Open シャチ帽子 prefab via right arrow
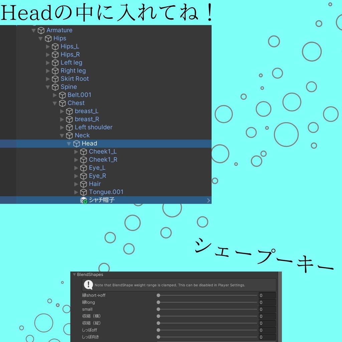 click(208, 200)
